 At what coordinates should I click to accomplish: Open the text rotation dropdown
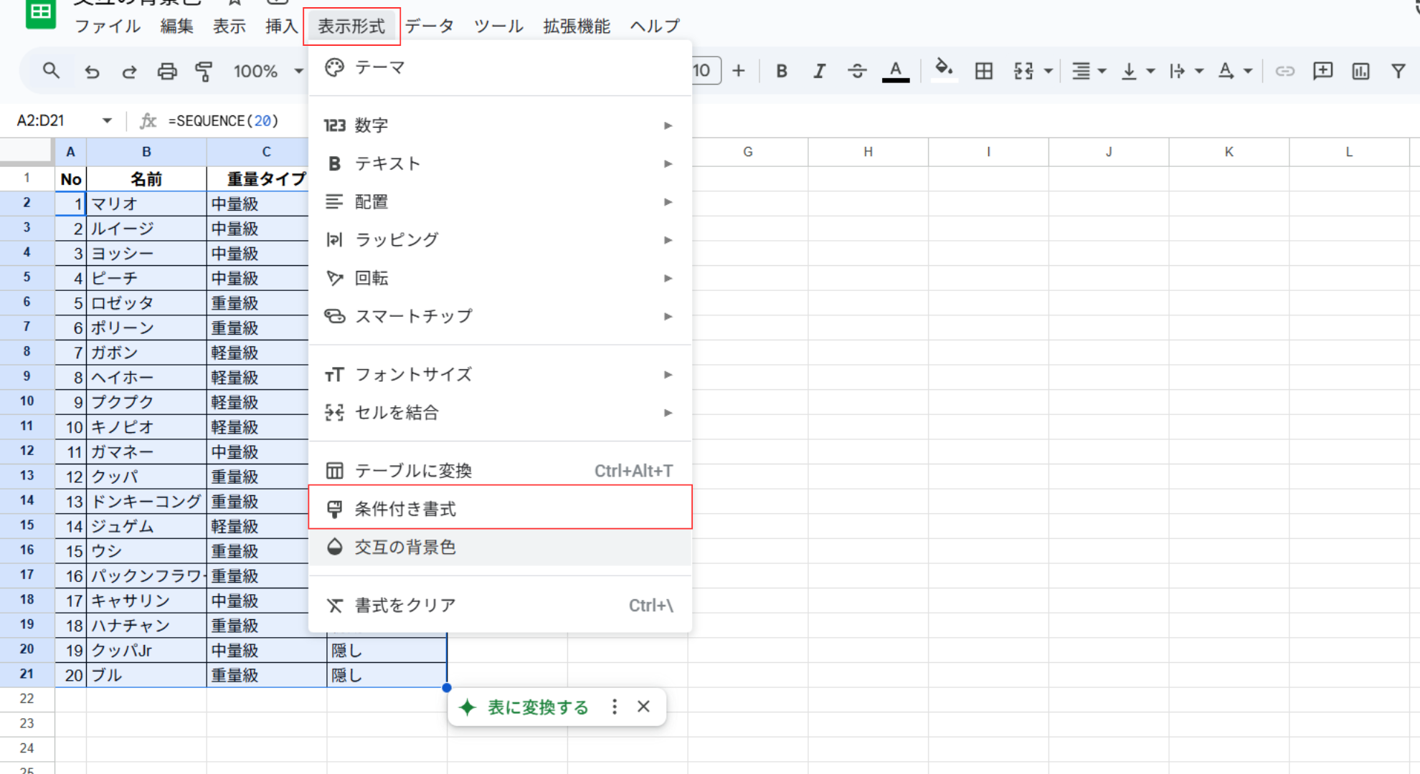point(1235,71)
